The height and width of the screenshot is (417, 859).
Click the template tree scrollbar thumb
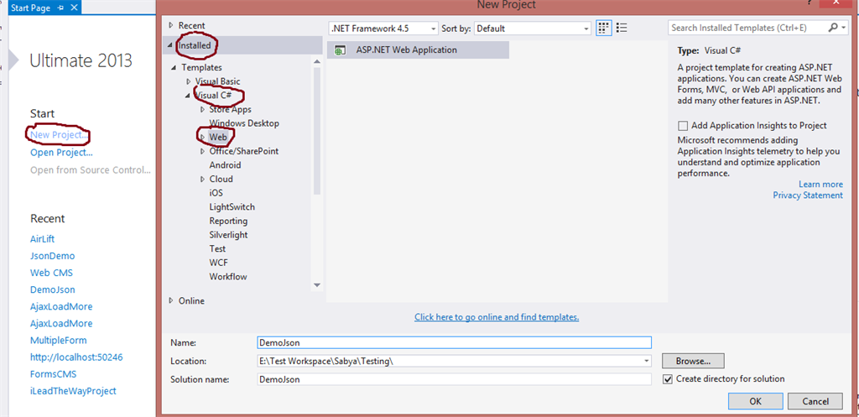pyautogui.click(x=316, y=132)
